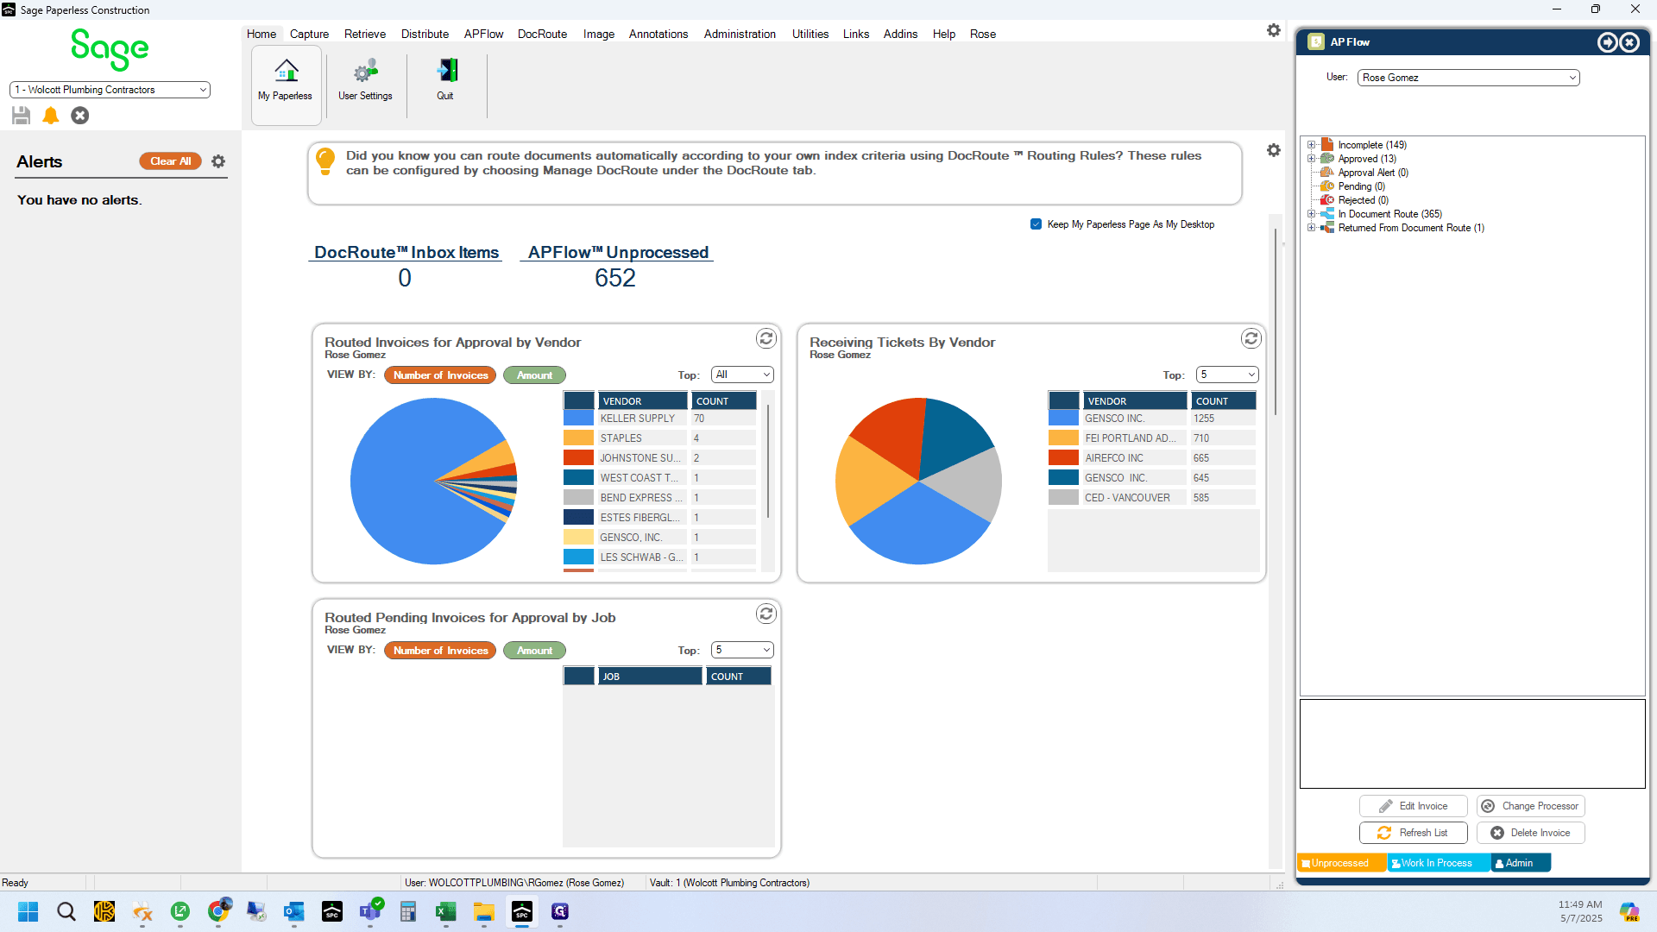Open User Settings gear icon
Image resolution: width=1657 pixels, height=932 pixels.
366,70
